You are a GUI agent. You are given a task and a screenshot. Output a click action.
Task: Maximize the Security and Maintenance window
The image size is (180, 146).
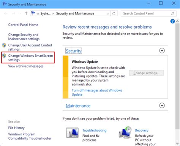(x=161, y=3)
